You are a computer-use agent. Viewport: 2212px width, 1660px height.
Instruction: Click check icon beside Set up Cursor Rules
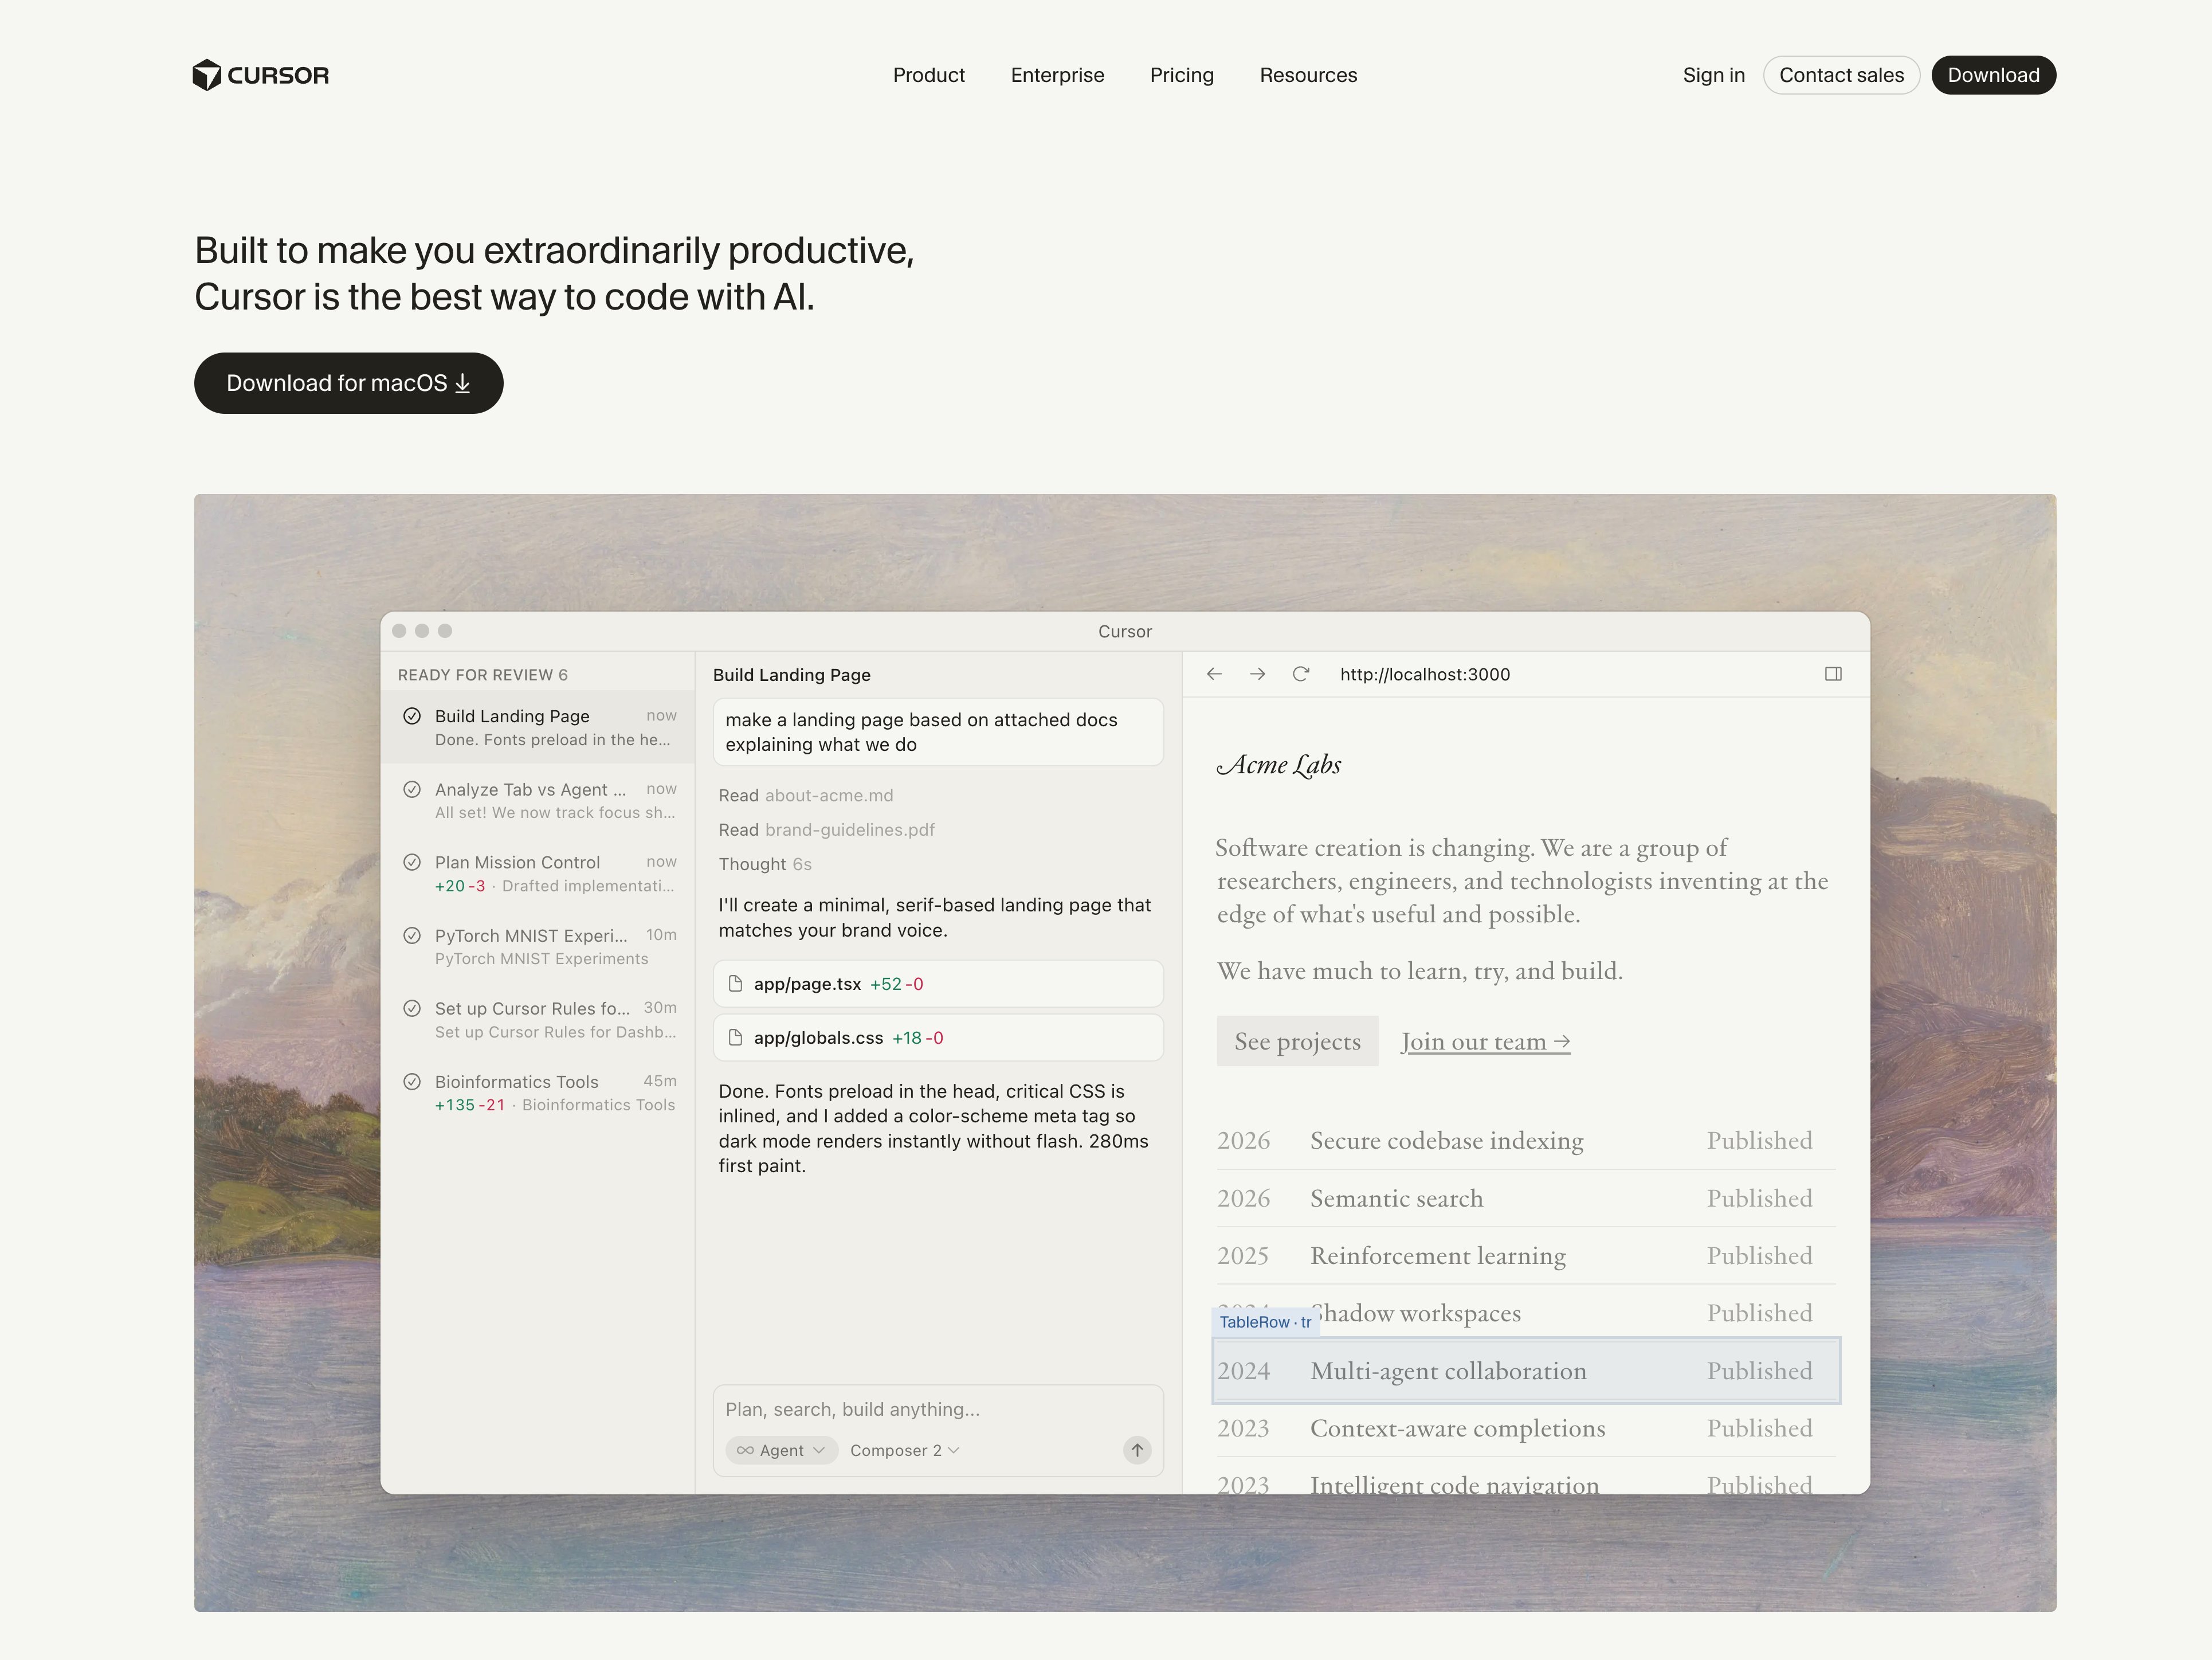(411, 1008)
